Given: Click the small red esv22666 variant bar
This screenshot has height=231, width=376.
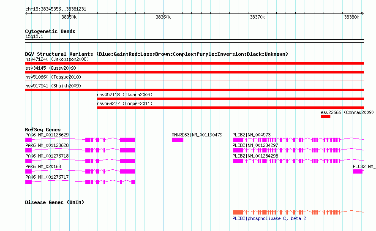Looking at the screenshot, I should coord(326,117).
